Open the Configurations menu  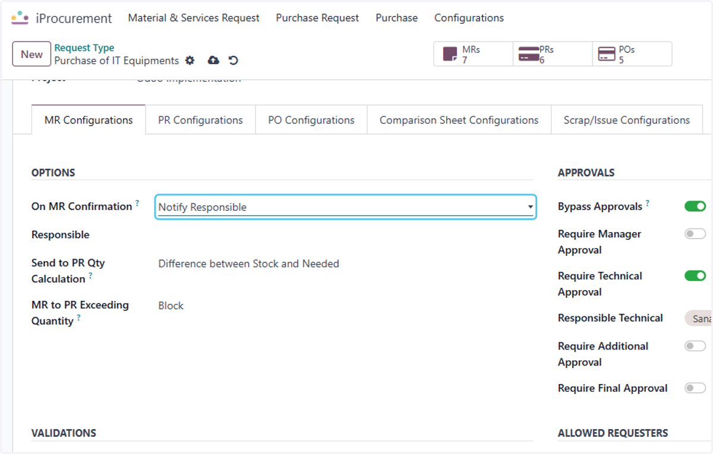point(469,18)
